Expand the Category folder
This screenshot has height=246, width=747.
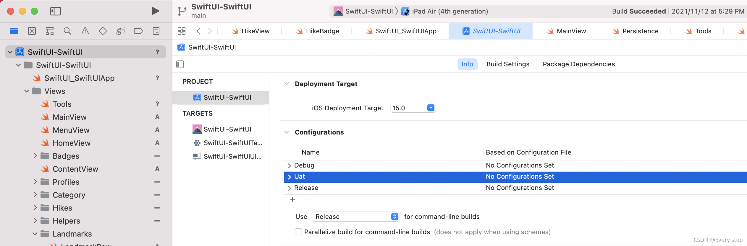pyautogui.click(x=35, y=195)
